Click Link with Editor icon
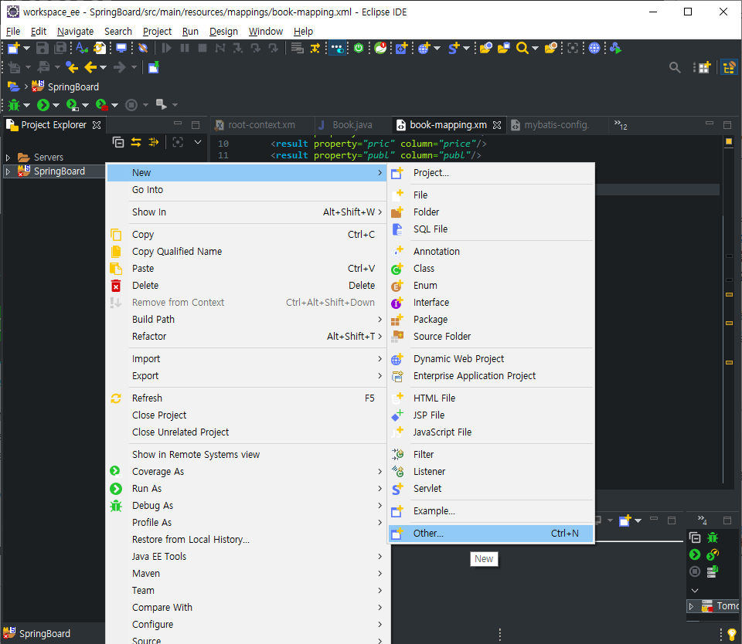 point(136,142)
